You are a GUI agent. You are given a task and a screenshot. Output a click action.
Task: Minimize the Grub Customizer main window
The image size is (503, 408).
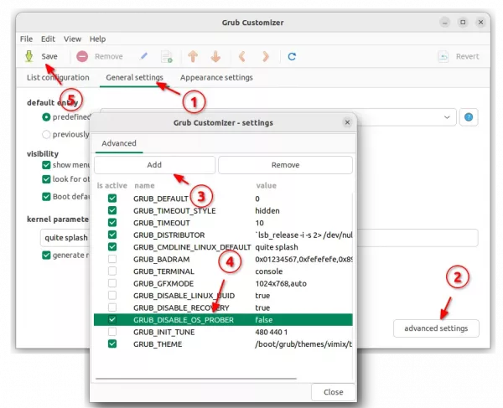[x=444, y=23]
